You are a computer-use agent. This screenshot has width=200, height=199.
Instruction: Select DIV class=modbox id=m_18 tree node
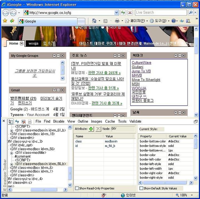pyautogui.click(x=32, y=134)
